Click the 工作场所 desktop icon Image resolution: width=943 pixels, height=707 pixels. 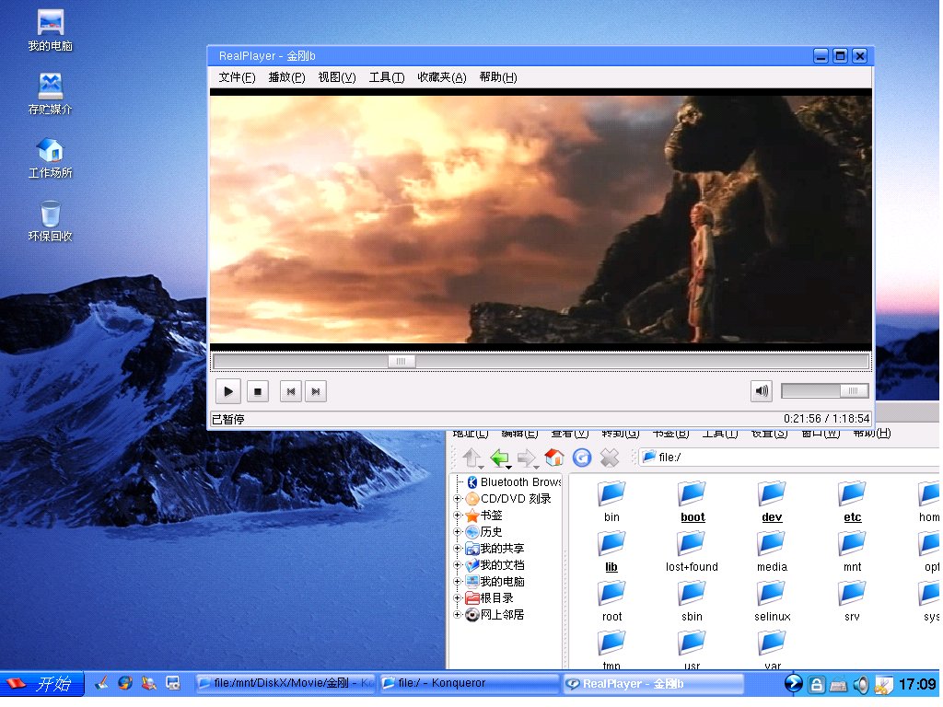point(51,157)
